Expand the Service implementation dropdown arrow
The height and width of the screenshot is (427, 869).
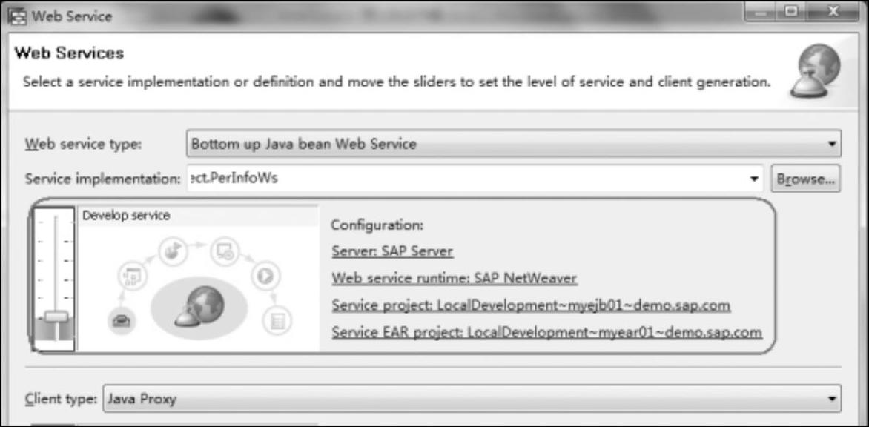[754, 179]
